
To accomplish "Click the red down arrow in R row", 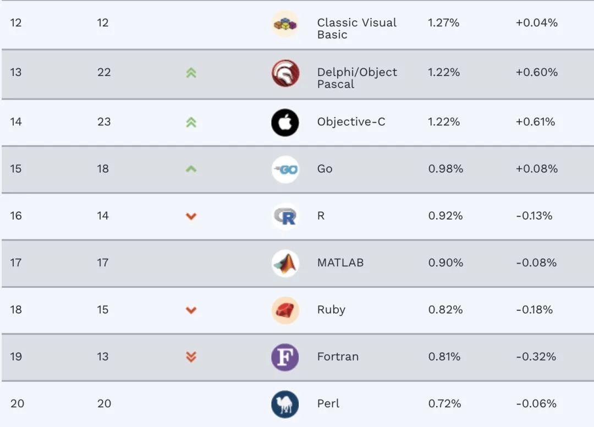I will [191, 217].
